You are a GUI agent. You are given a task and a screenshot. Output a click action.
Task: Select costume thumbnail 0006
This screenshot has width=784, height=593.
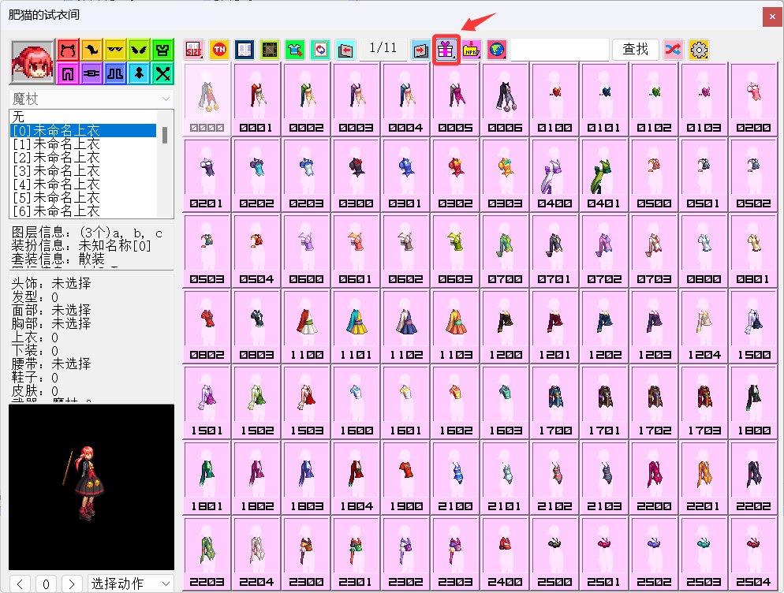pos(505,99)
